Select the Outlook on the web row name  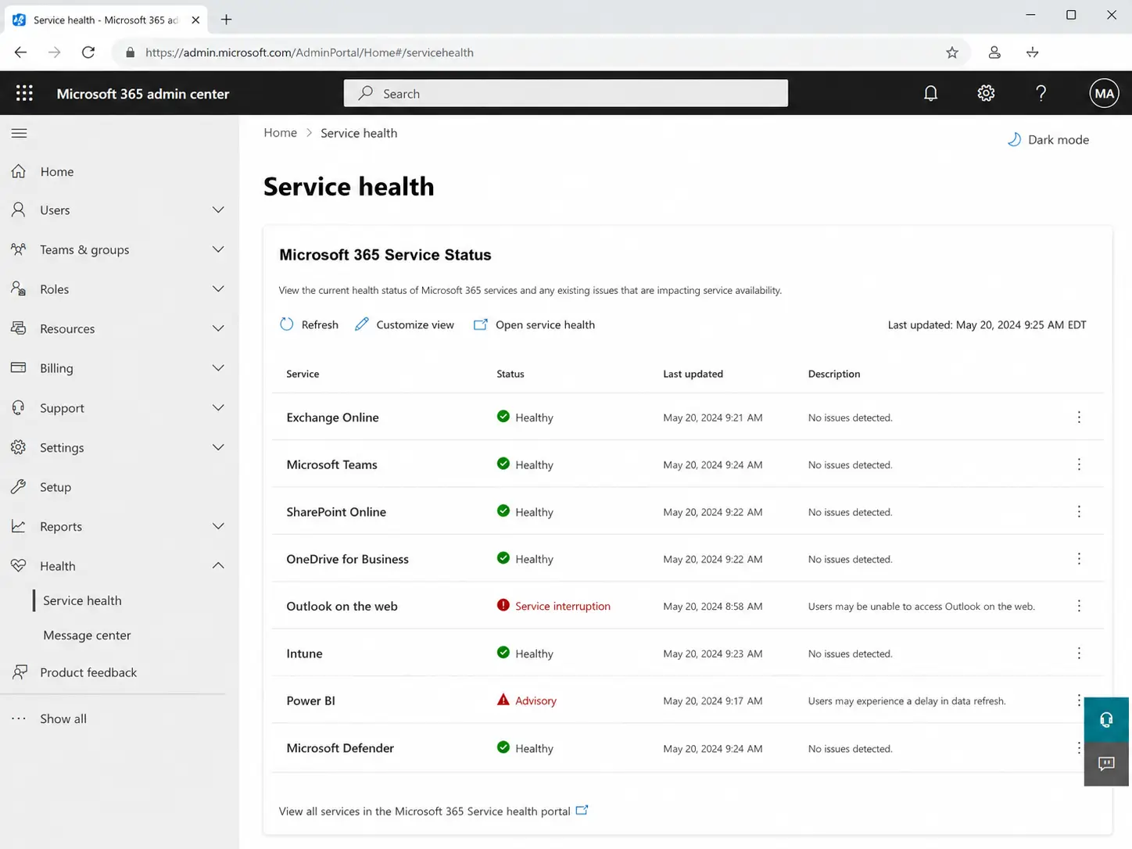pyautogui.click(x=342, y=606)
